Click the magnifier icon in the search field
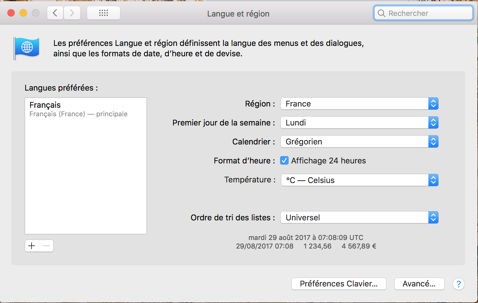The height and width of the screenshot is (303, 478). 381,13
